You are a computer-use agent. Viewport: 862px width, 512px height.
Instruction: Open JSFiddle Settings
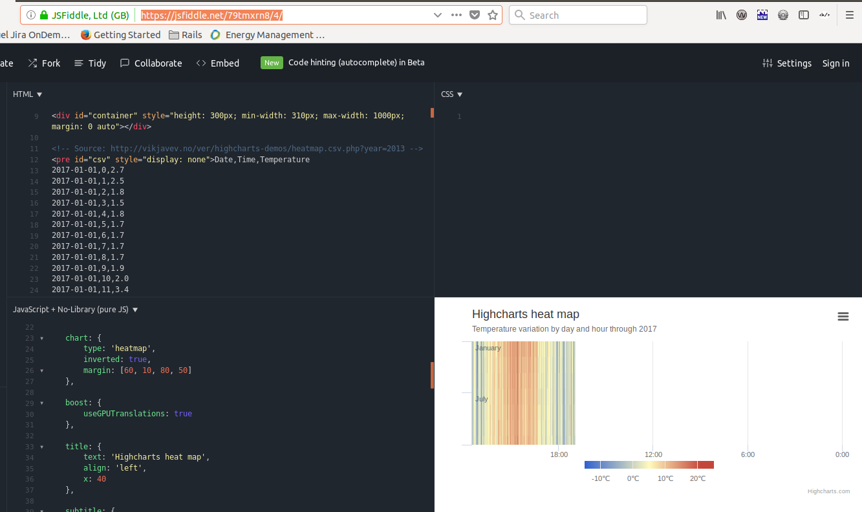[786, 63]
